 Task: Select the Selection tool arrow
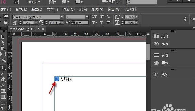click(2, 37)
